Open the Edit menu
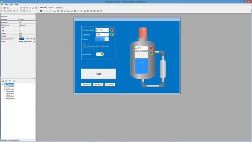Screen dimensions: 252x142 tap(6, 4)
